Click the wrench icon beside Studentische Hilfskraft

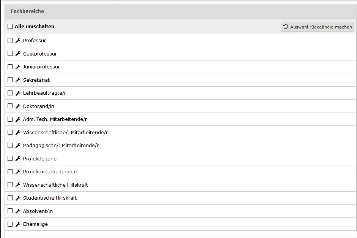pos(17,198)
